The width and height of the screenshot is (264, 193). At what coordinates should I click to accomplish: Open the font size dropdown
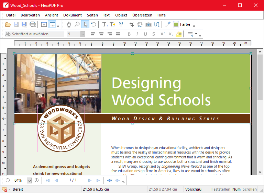[82, 34]
